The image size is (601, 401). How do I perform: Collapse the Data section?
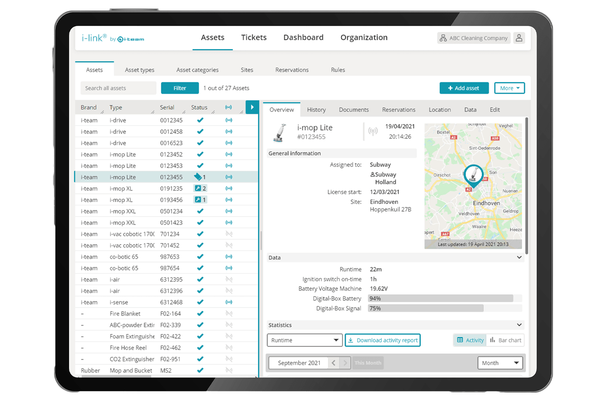pos(519,258)
